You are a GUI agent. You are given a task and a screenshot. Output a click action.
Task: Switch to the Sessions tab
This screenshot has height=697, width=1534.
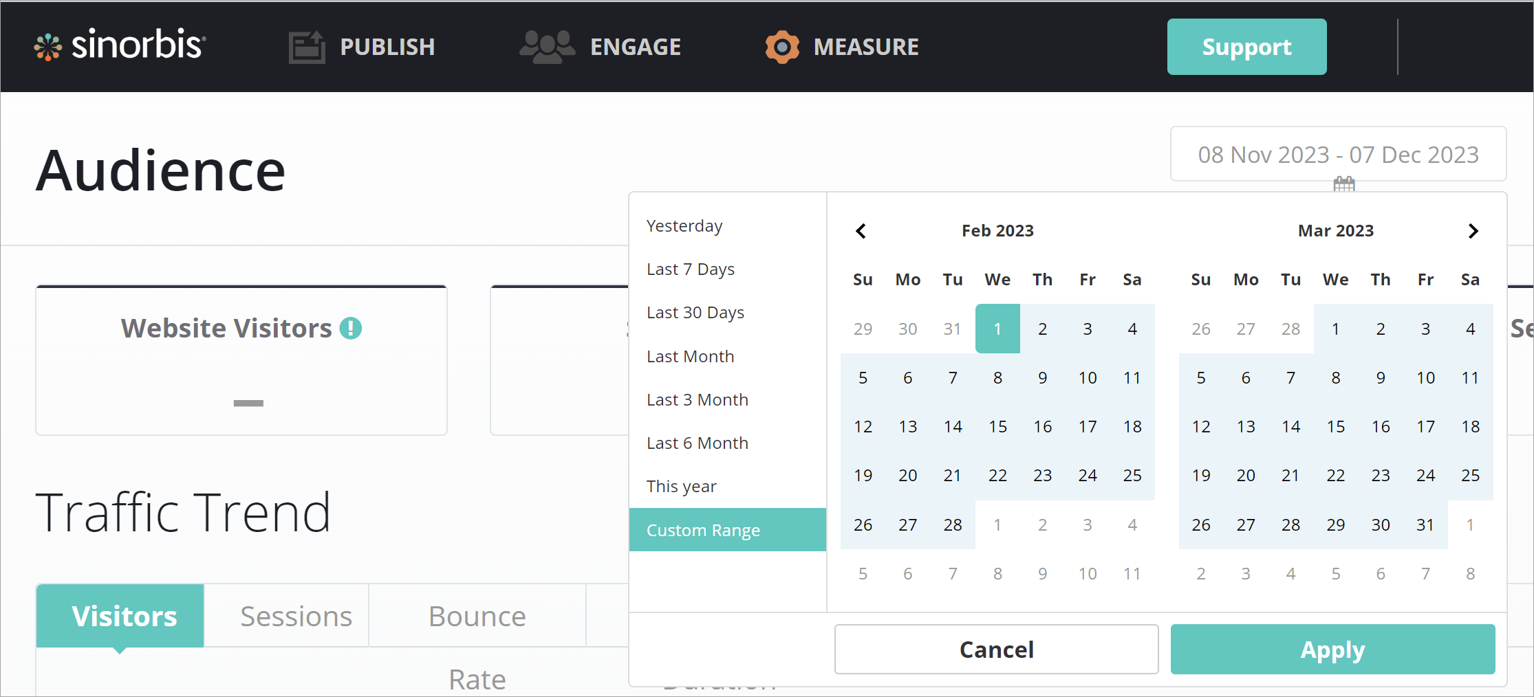click(296, 617)
